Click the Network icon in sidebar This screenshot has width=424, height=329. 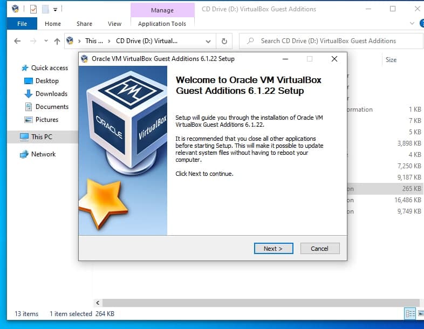pos(24,154)
